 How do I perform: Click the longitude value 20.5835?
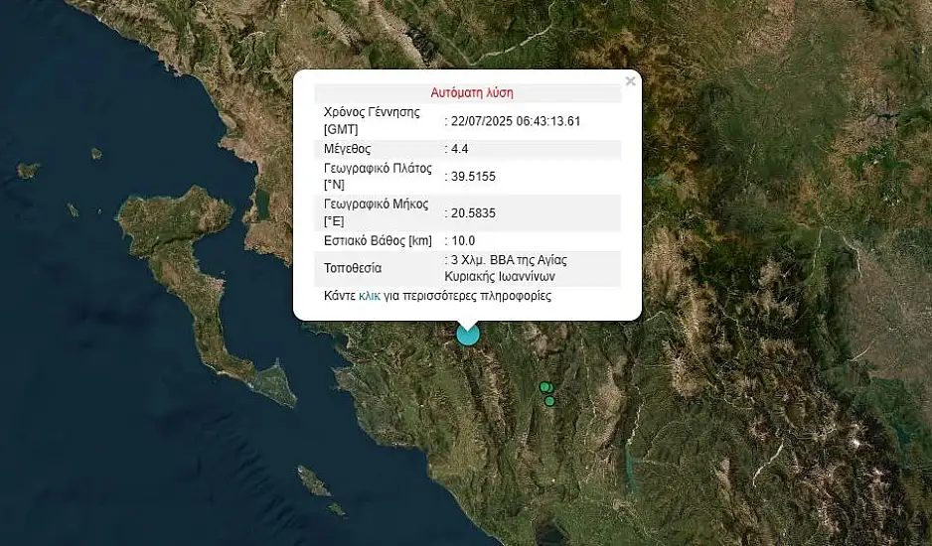tap(473, 212)
